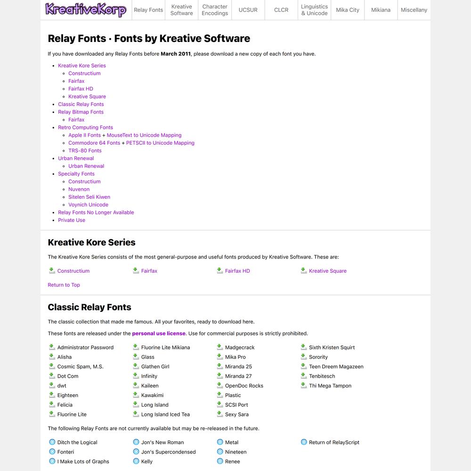Open the personal use license link
This screenshot has height=471, width=471.
[159, 333]
